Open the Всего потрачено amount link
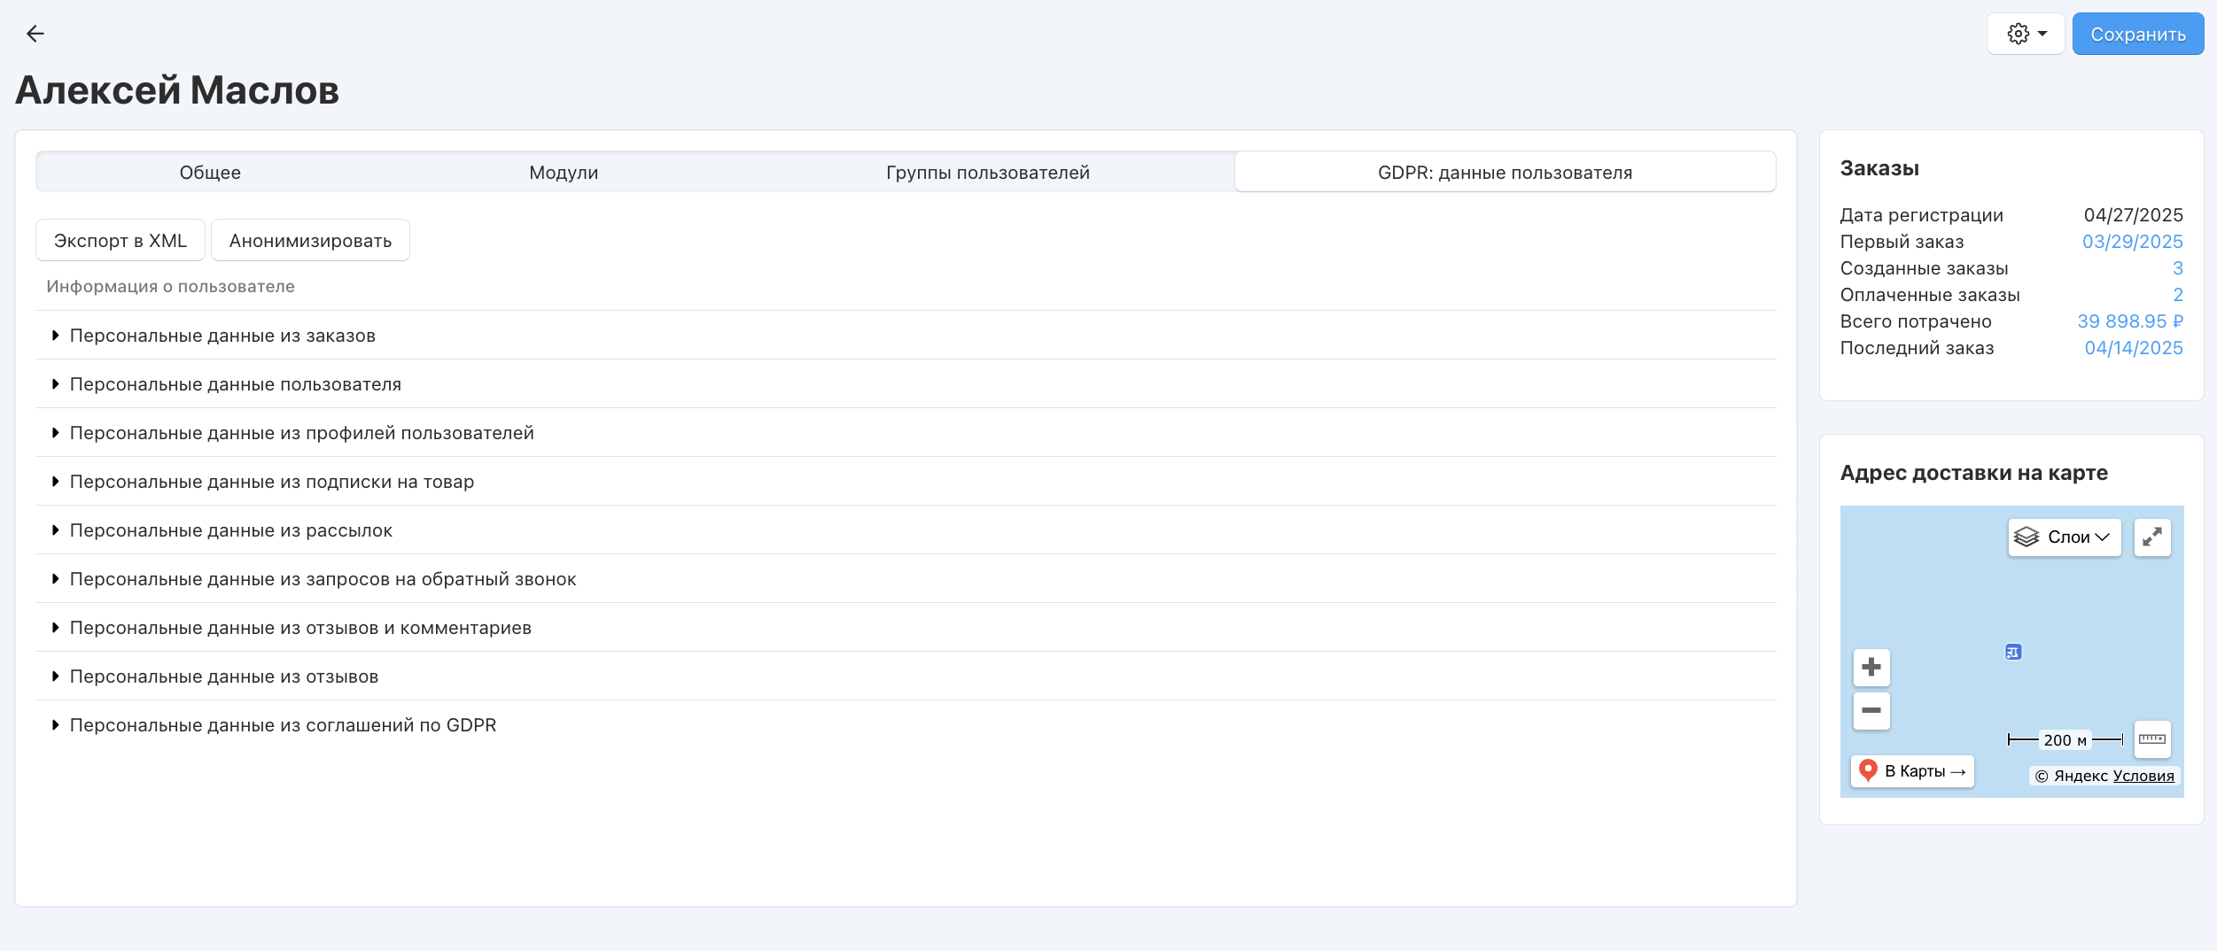 click(x=2129, y=321)
